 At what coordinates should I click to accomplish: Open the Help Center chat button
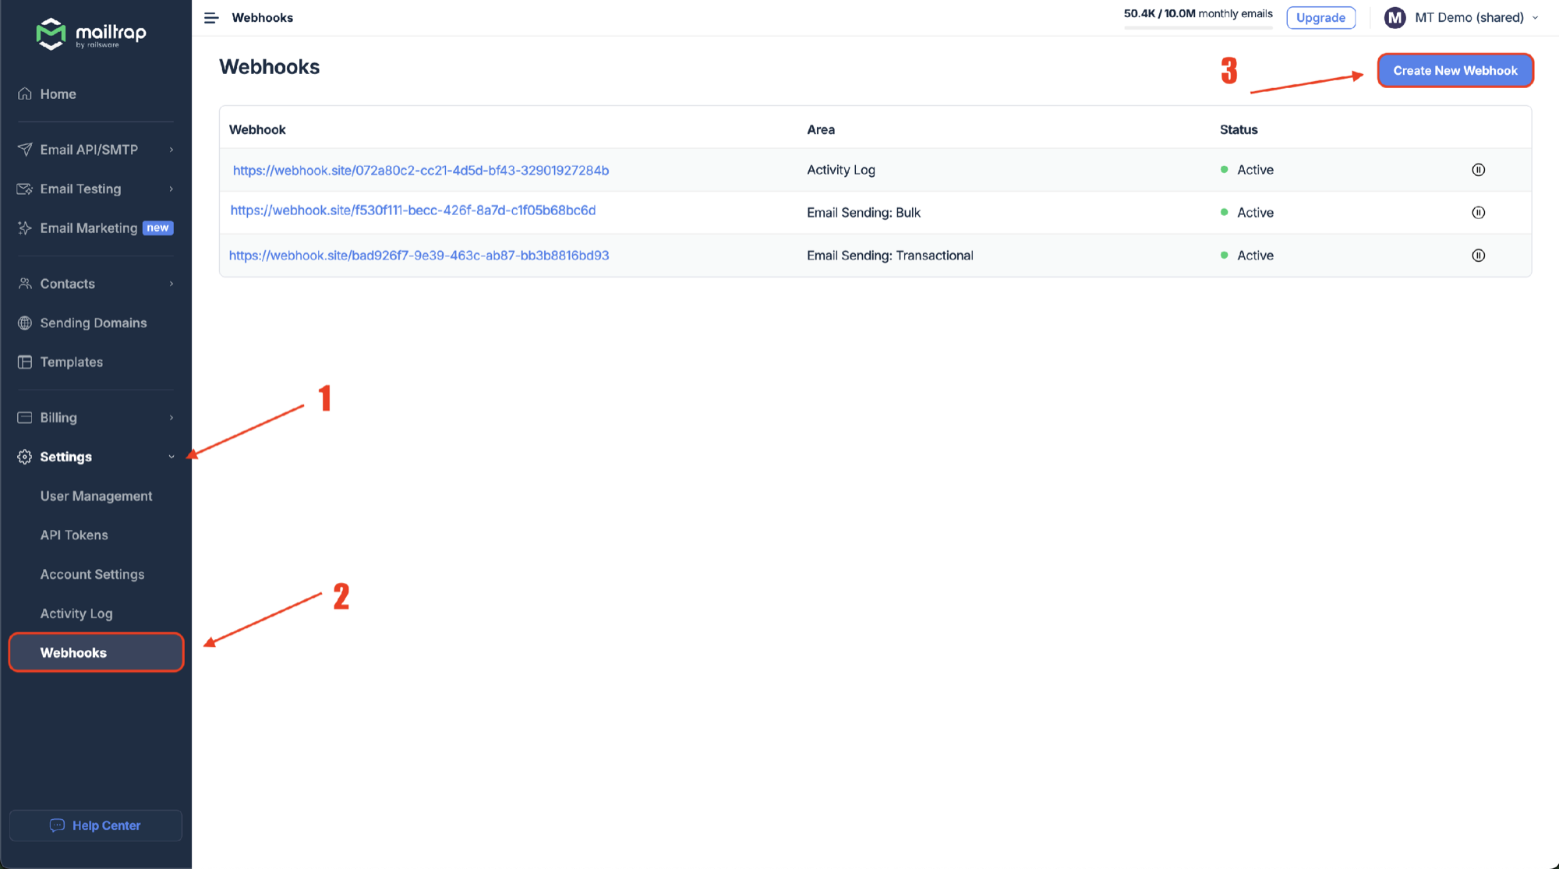click(x=96, y=825)
